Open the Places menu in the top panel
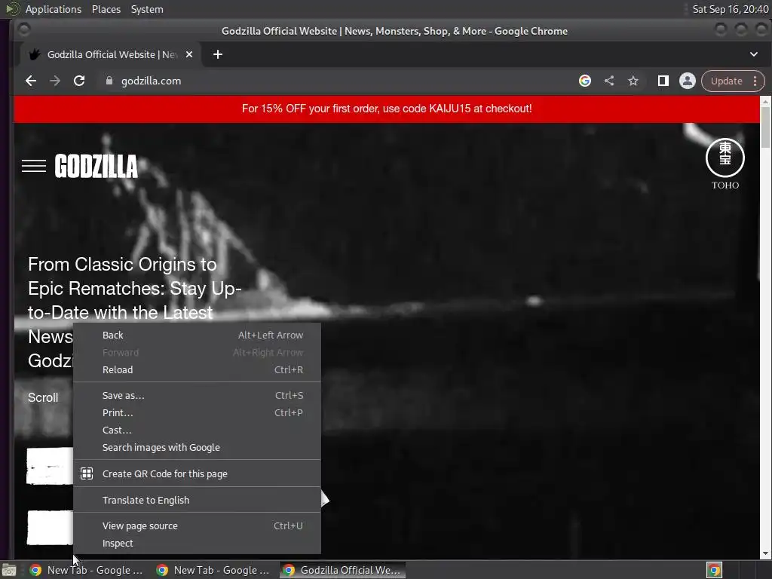Screen dimensions: 772x579 (x=106, y=9)
